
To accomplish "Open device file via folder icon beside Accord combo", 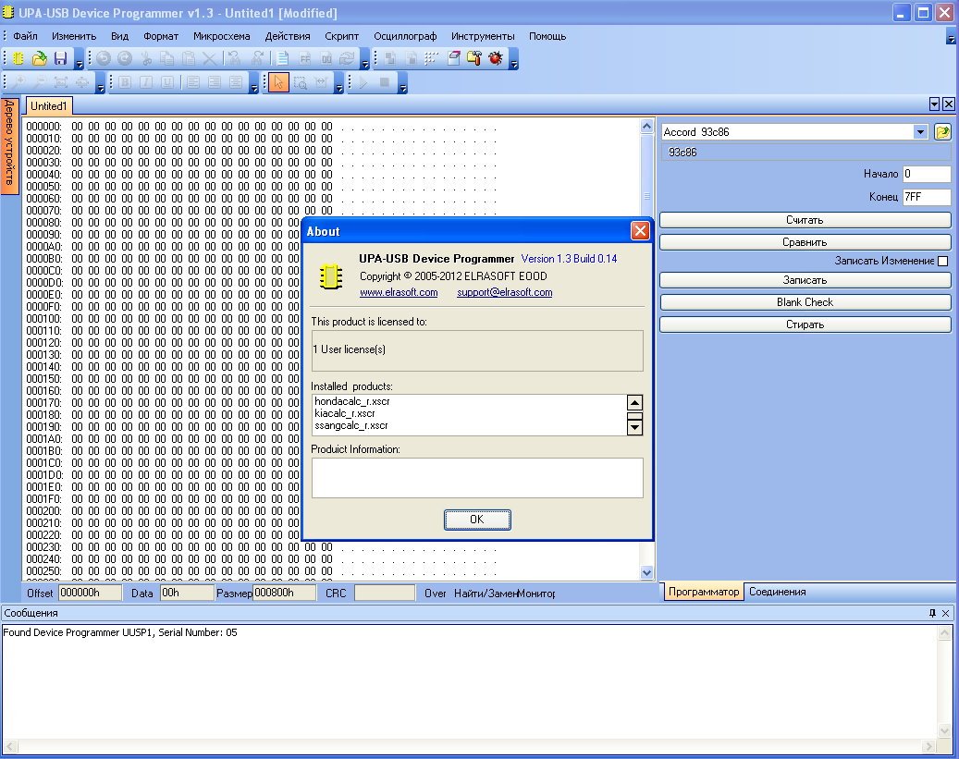I will pos(942,132).
